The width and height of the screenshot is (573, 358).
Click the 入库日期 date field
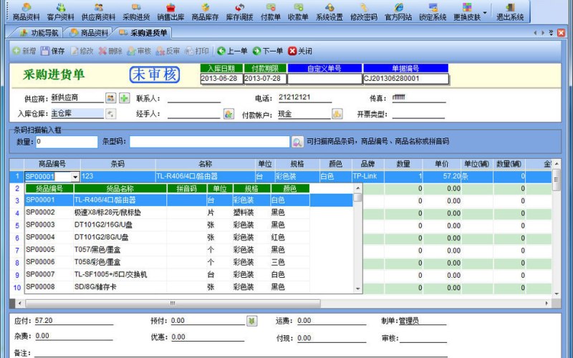point(221,79)
